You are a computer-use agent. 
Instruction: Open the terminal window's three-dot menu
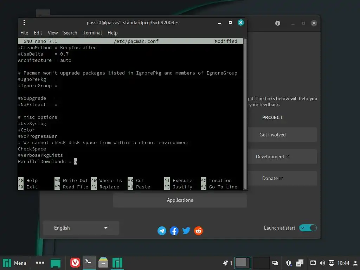click(x=24, y=22)
